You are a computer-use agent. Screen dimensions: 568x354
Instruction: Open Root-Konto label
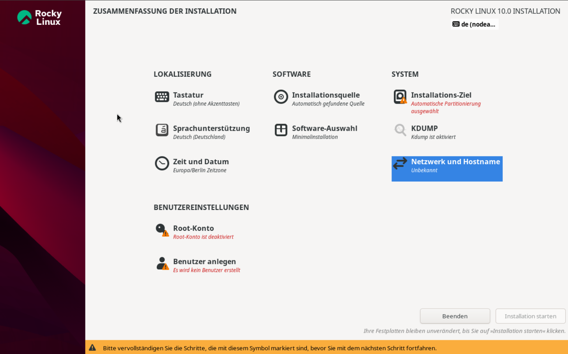click(x=193, y=228)
